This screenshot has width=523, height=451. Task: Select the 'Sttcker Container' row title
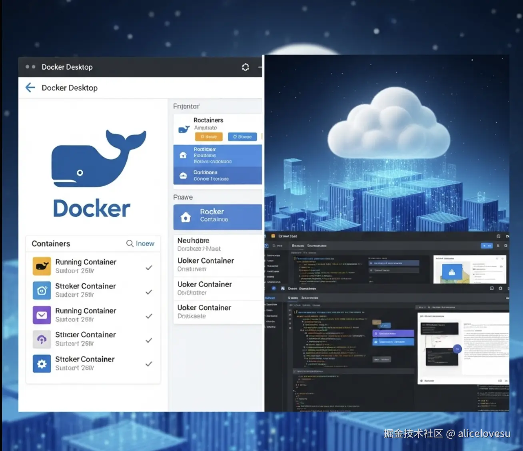86,286
